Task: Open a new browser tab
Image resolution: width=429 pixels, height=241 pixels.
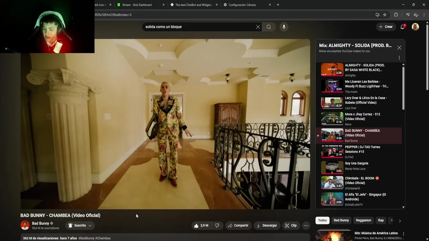Action: tap(278, 5)
